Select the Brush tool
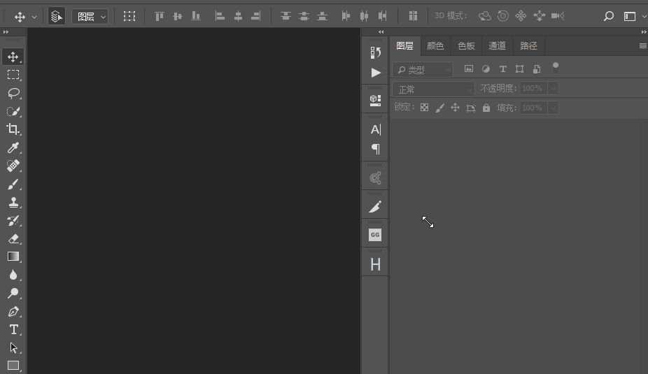Screen dimensions: 648x374 [13, 184]
